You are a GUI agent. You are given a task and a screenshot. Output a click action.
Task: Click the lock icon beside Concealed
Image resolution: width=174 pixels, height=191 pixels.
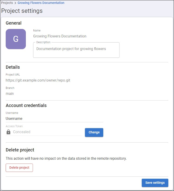coord(8,132)
